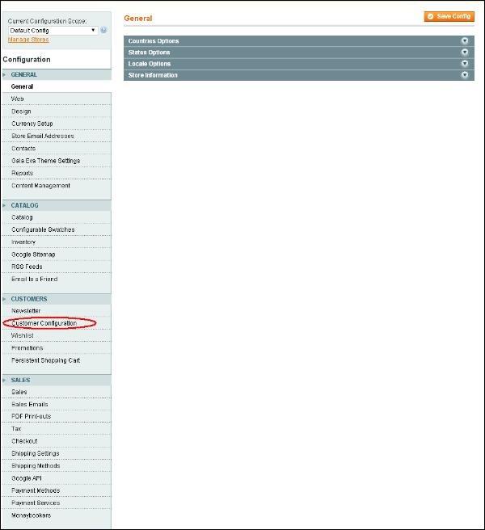Expand Store Information with its arrow icon
Viewport: 485px width, 530px height.
(465, 74)
